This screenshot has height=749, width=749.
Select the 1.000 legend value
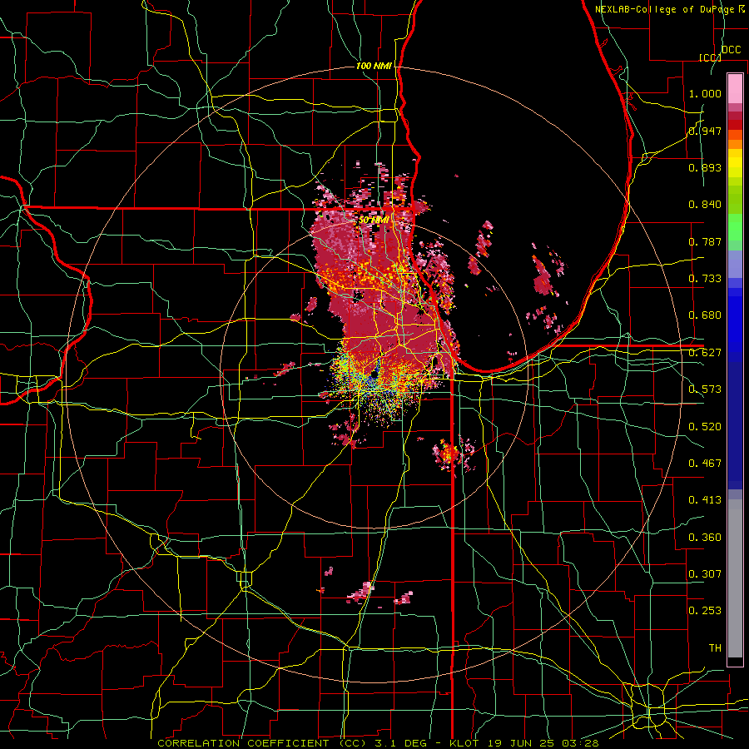705,93
